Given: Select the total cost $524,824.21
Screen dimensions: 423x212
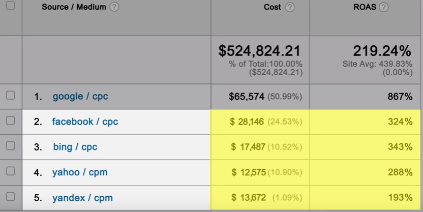Looking at the screenshot, I should pos(259,51).
